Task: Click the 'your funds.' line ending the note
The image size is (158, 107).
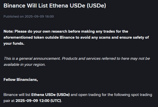Action: pos(14,43)
